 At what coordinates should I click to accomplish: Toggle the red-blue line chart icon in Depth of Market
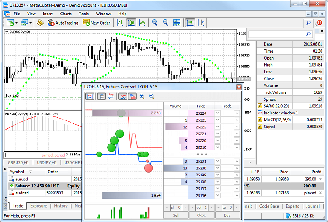click(122, 96)
